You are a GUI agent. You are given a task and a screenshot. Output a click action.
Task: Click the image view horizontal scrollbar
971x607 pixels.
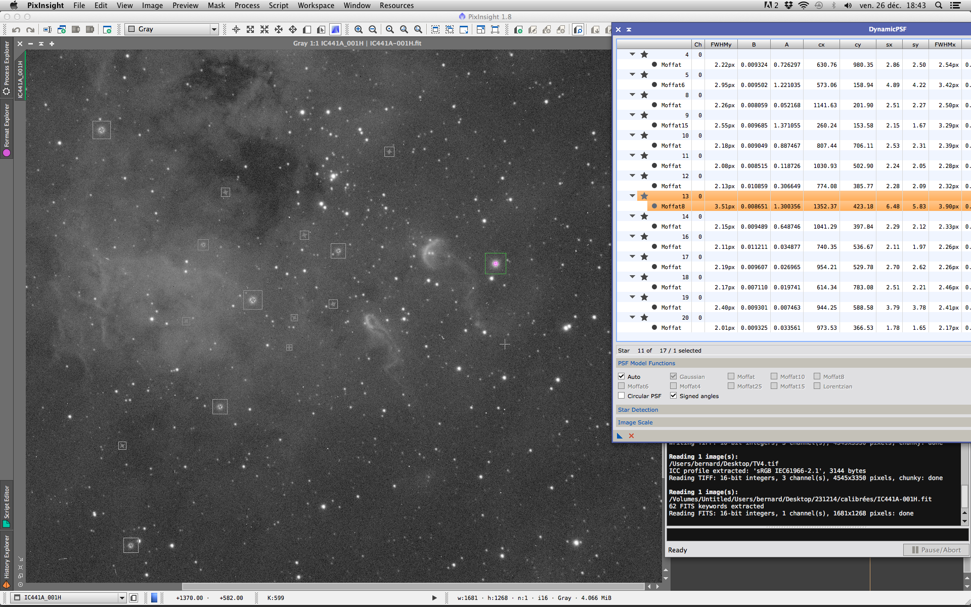point(413,586)
